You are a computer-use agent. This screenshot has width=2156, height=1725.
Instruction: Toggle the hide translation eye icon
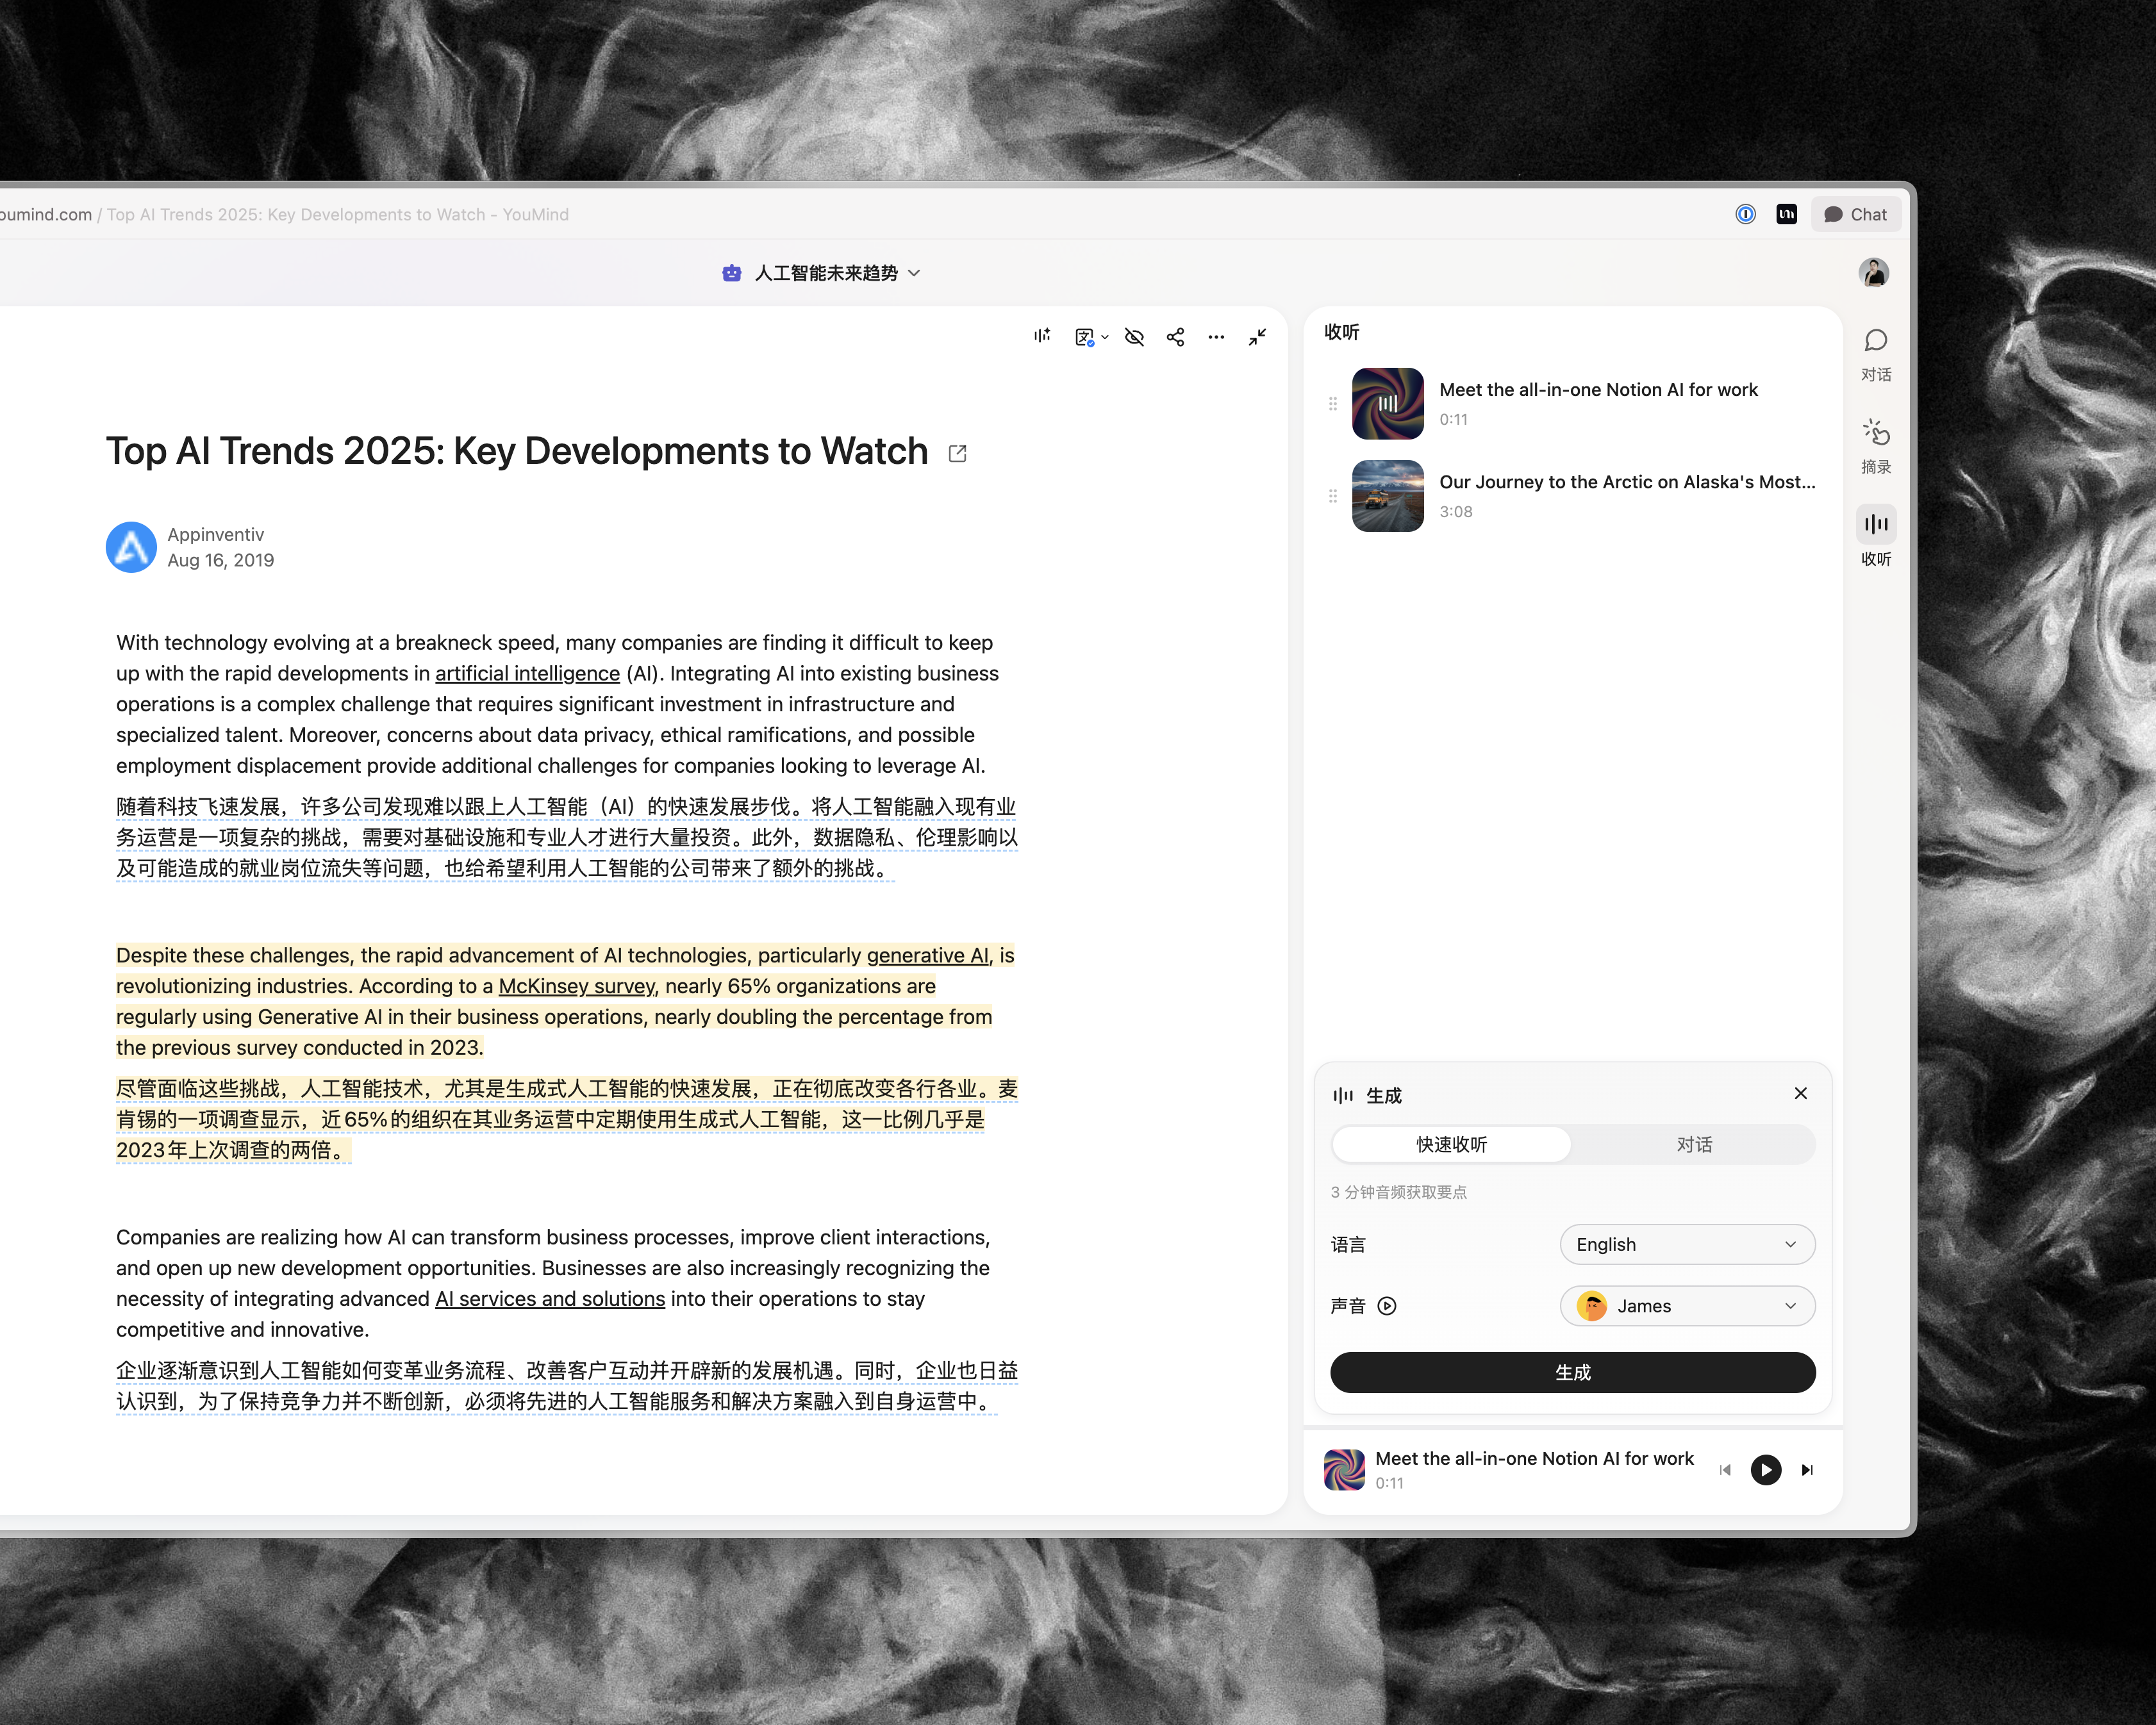click(x=1134, y=337)
